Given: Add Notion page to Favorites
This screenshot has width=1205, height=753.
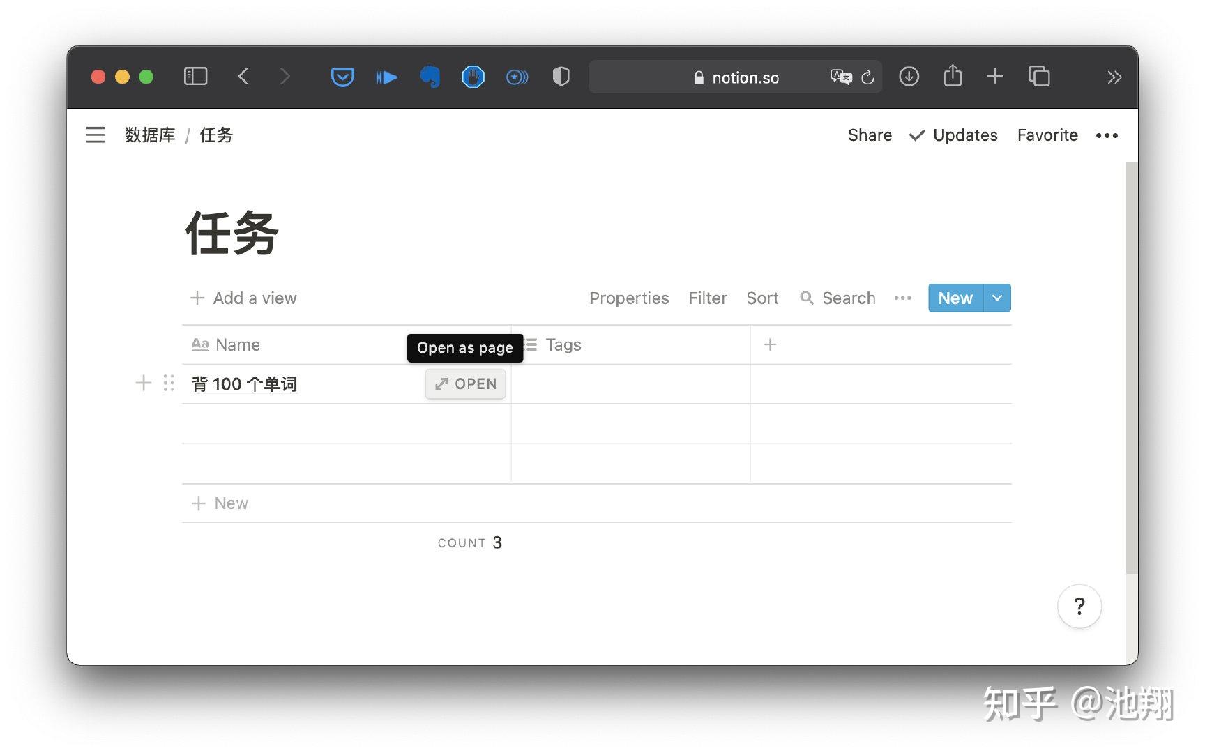Looking at the screenshot, I should tap(1047, 135).
